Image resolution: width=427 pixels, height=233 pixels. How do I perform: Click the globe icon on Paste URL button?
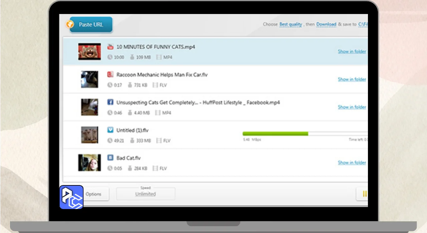(70, 24)
